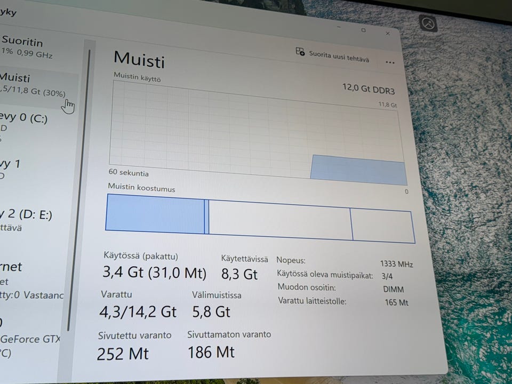Click the Käytössä (pakattu) label
The height and width of the screenshot is (384, 512).
tap(141, 255)
